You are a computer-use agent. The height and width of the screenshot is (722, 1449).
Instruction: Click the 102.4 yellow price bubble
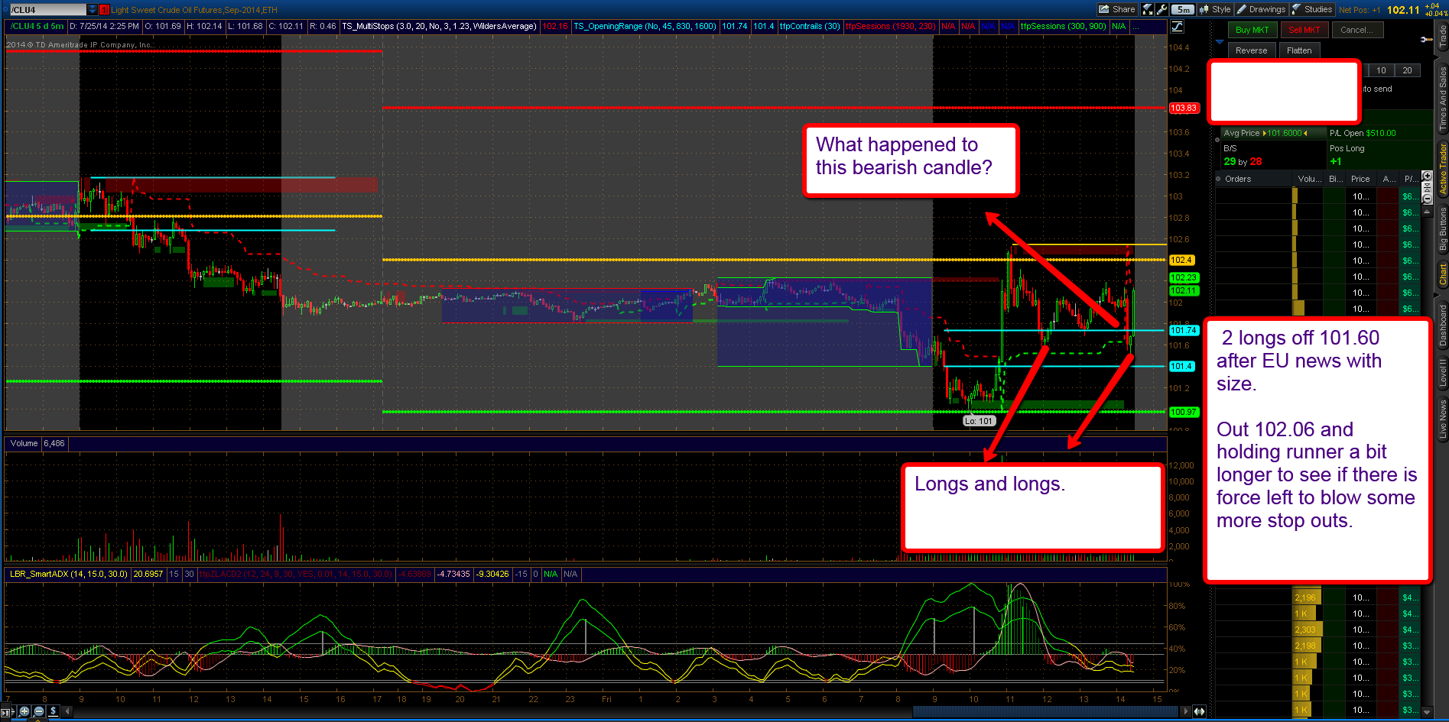(x=1181, y=260)
